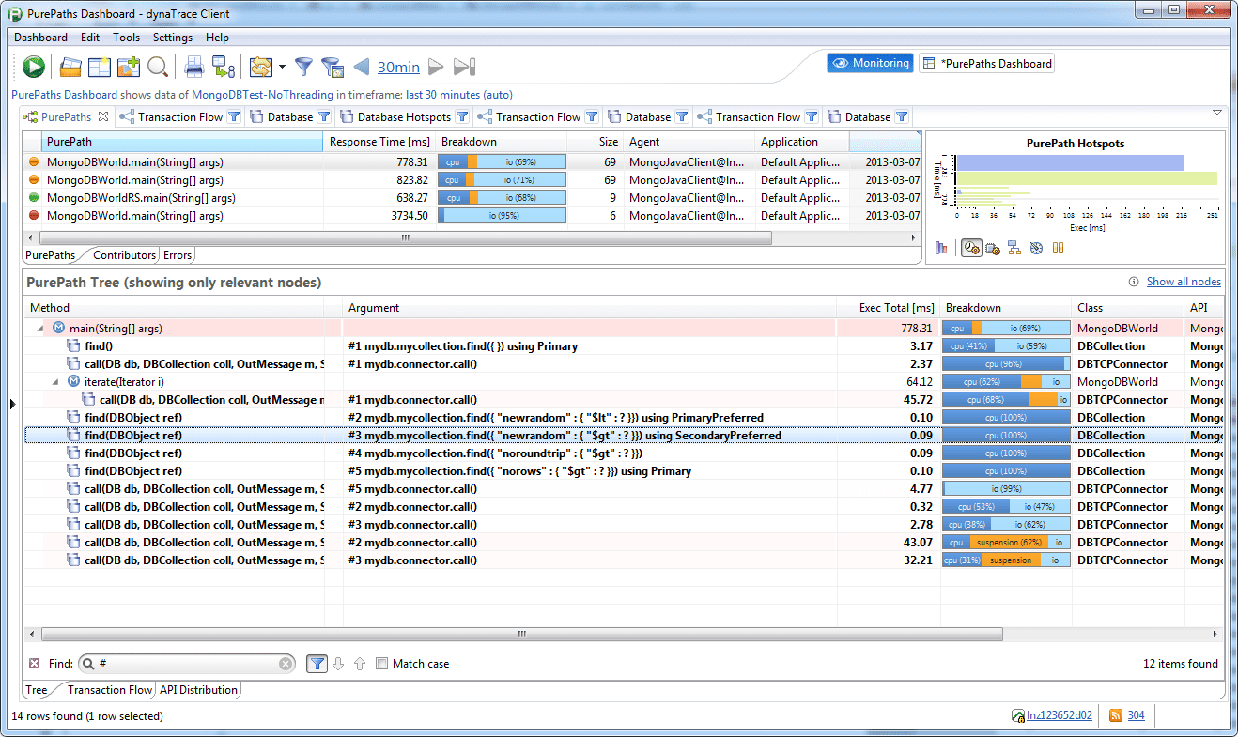The image size is (1238, 737).
Task: Click the bar chart icon below Hotspots chart
Action: [941, 248]
